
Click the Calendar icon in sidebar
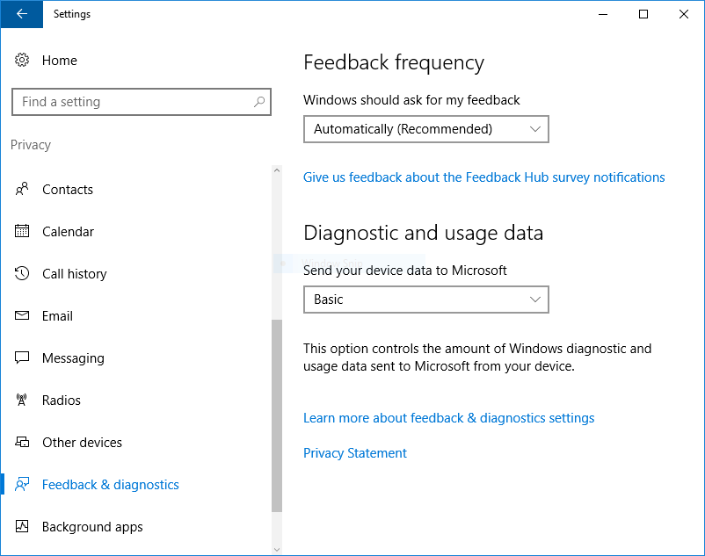(x=22, y=232)
